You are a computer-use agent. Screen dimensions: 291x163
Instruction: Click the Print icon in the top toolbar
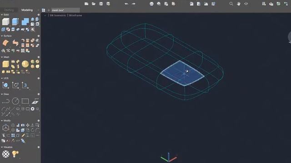coord(151,4)
